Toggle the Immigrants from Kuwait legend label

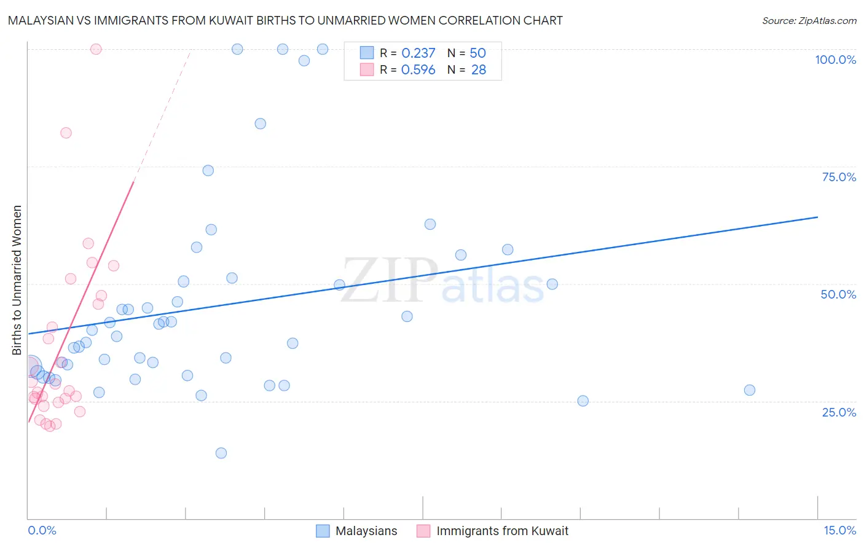[x=502, y=531]
